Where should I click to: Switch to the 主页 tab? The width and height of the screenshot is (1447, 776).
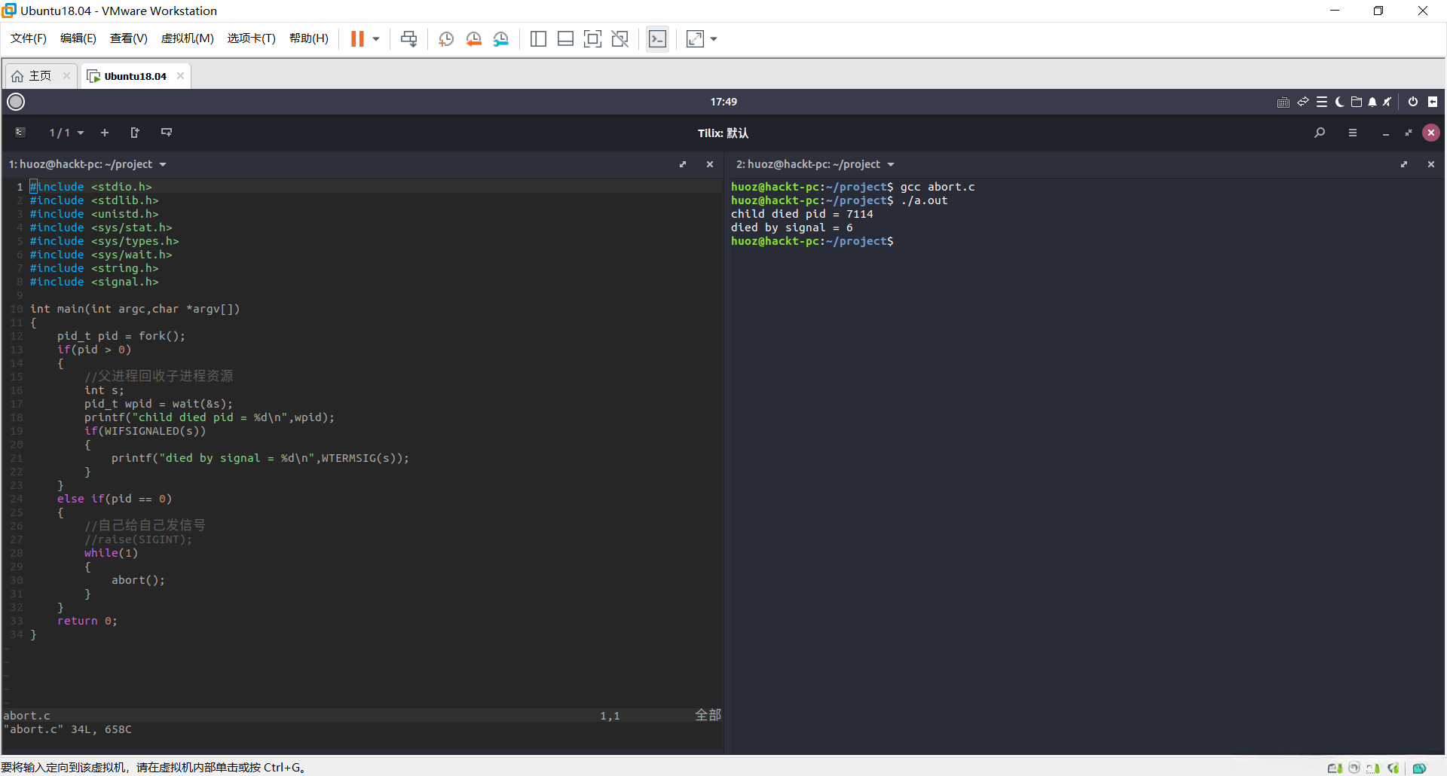pyautogui.click(x=40, y=76)
